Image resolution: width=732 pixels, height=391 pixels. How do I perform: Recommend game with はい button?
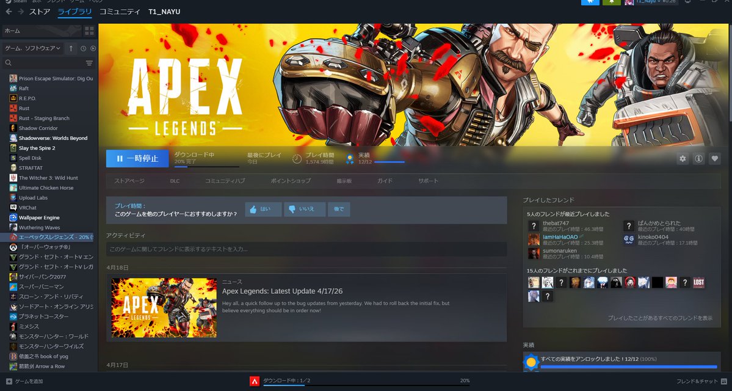pyautogui.click(x=263, y=210)
